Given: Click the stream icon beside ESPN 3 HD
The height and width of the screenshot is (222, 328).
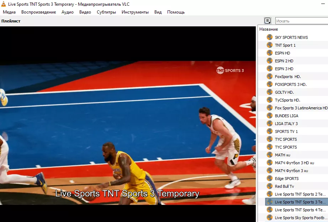Looking at the screenshot, I should point(270,69).
